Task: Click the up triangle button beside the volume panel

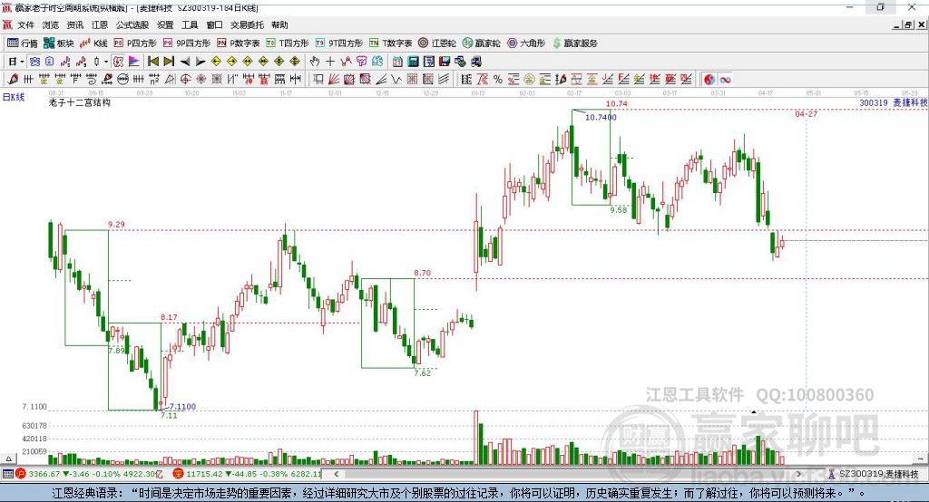Action: [x=8, y=459]
